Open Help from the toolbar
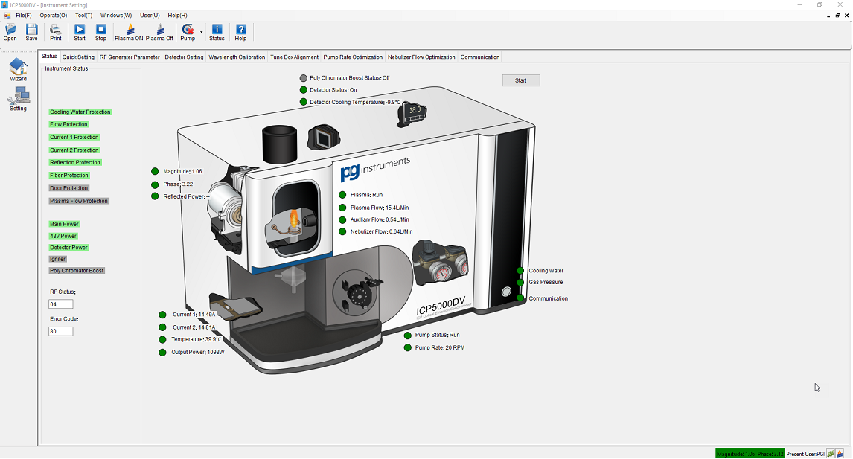853x459 pixels. 240,33
